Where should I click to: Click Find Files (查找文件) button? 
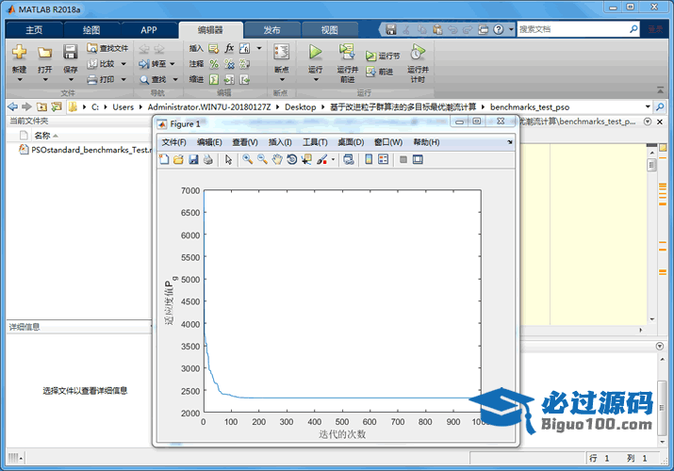[107, 48]
